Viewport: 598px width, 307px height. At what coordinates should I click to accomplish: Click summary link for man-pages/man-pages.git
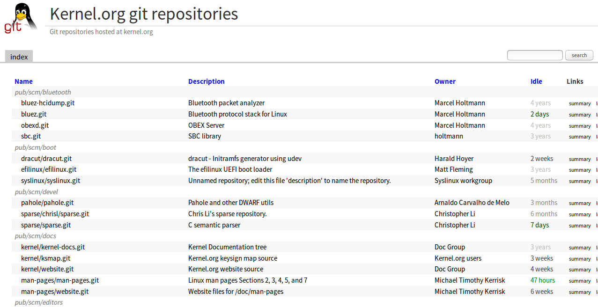click(x=580, y=281)
